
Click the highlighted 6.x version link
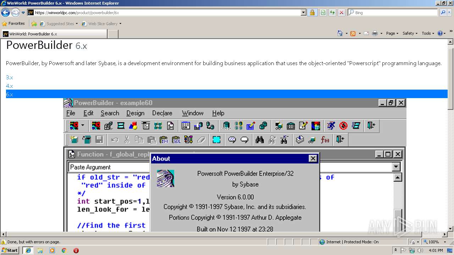tap(9, 94)
